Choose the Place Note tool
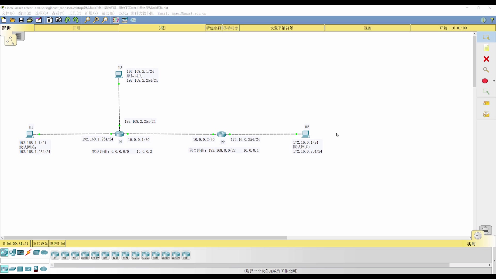 486,48
